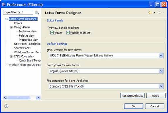Click the Apply button

pos(156,96)
